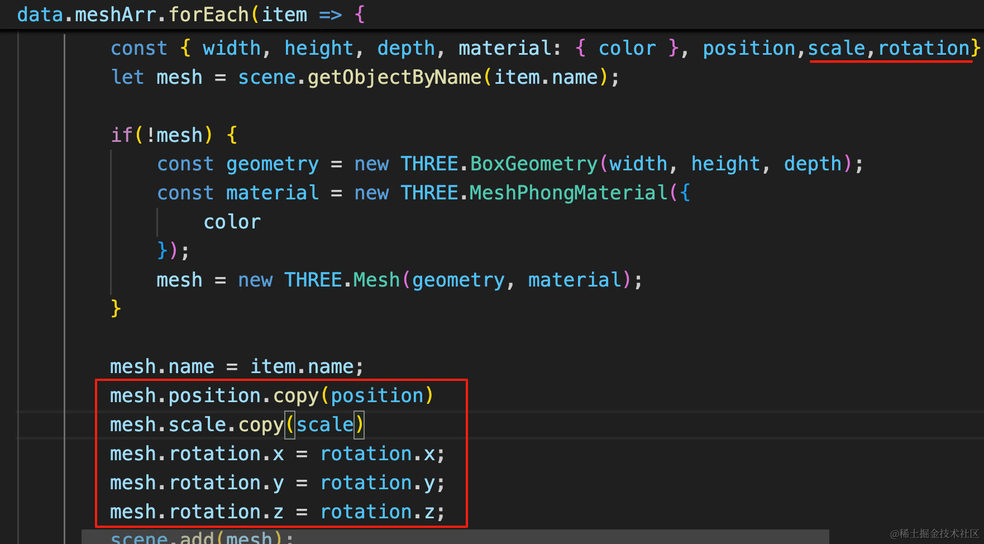Image resolution: width=984 pixels, height=544 pixels.
Task: Click 'mesh.name = item.name;' line
Action: (237, 367)
